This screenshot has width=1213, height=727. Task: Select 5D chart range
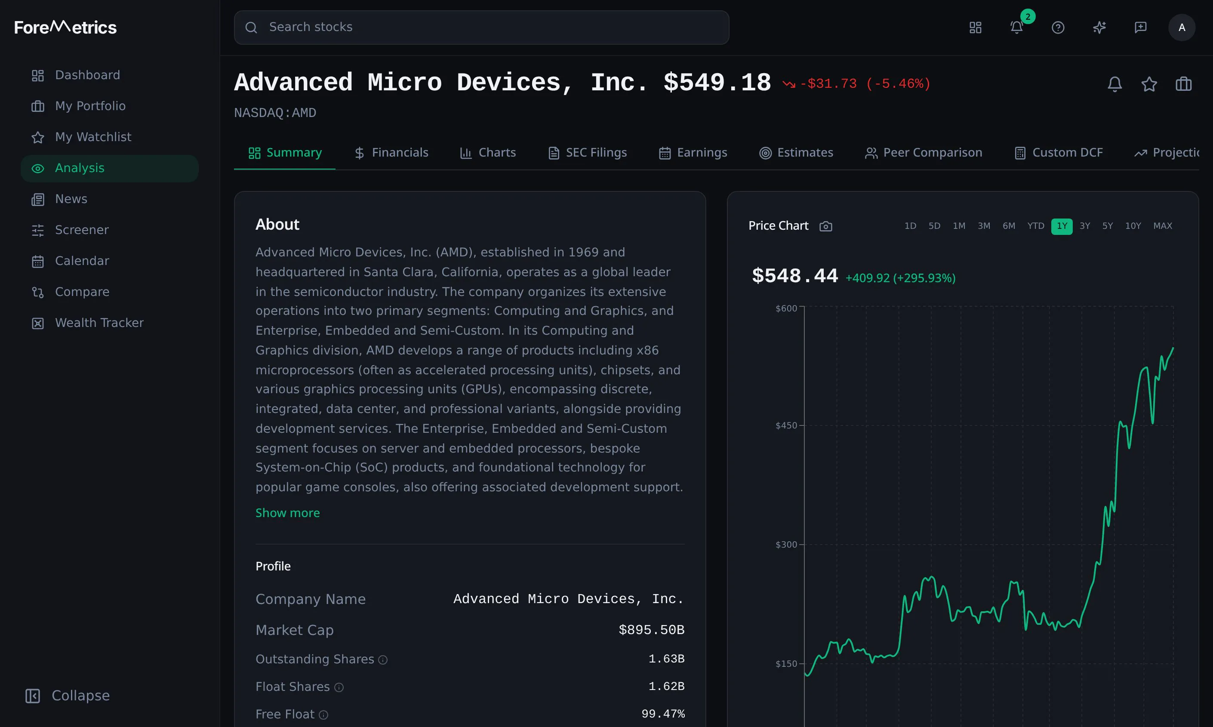coord(934,226)
